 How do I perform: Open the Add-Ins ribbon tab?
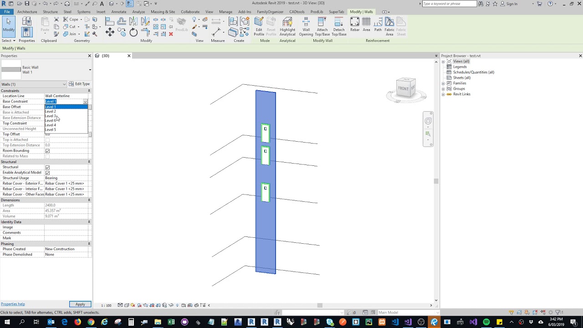[245, 12]
